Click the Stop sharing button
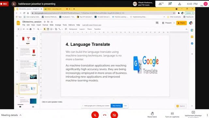This screenshot has height=118, width=209. tap(117, 106)
